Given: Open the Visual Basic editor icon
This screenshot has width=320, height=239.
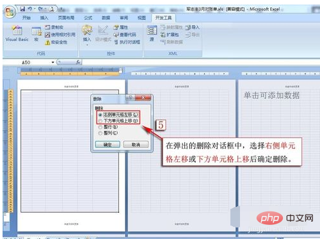Looking at the screenshot, I should coord(17,31).
